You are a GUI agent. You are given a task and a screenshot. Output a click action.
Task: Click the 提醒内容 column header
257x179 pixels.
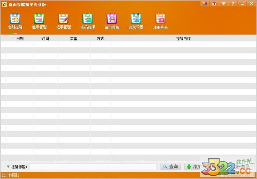(x=183, y=39)
